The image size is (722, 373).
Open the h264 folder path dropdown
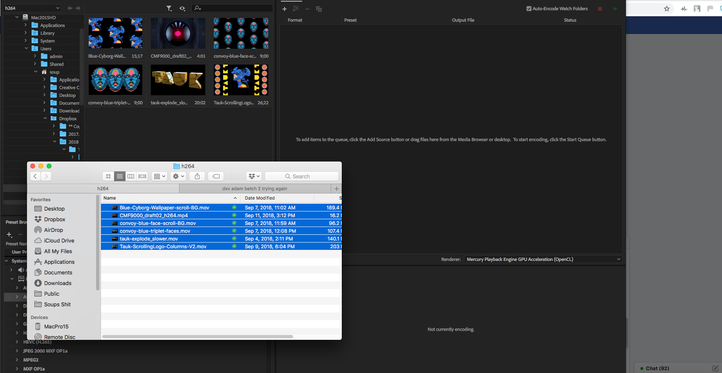point(33,8)
